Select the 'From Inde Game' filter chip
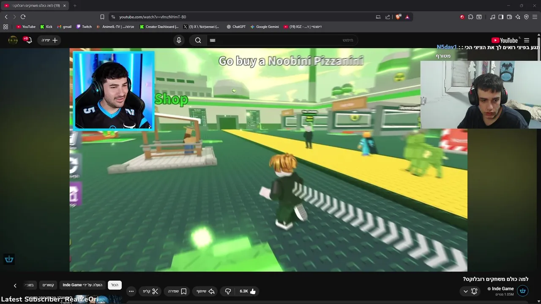Image resolution: width=541 pixels, height=304 pixels. pos(82,285)
